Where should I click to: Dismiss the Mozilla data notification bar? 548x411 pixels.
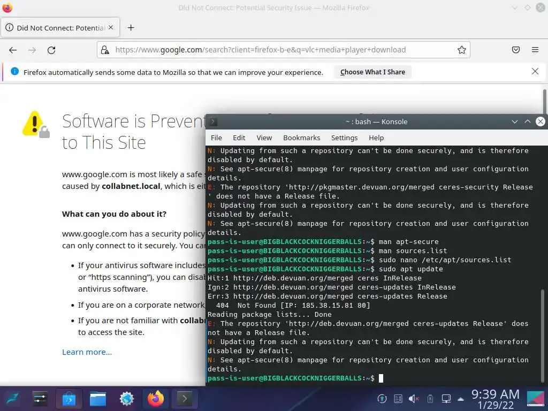535,72
